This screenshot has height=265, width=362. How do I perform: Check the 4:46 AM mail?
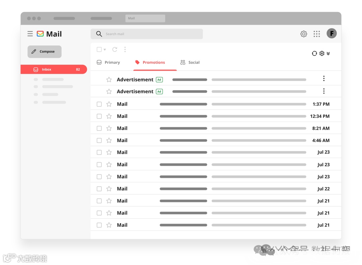(99, 140)
